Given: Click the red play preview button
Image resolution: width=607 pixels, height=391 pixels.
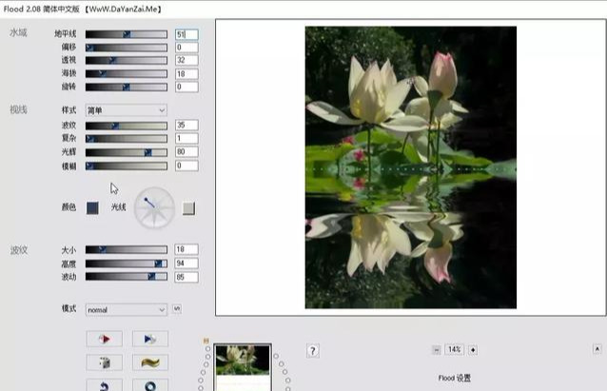Looking at the screenshot, I should pos(104,339).
